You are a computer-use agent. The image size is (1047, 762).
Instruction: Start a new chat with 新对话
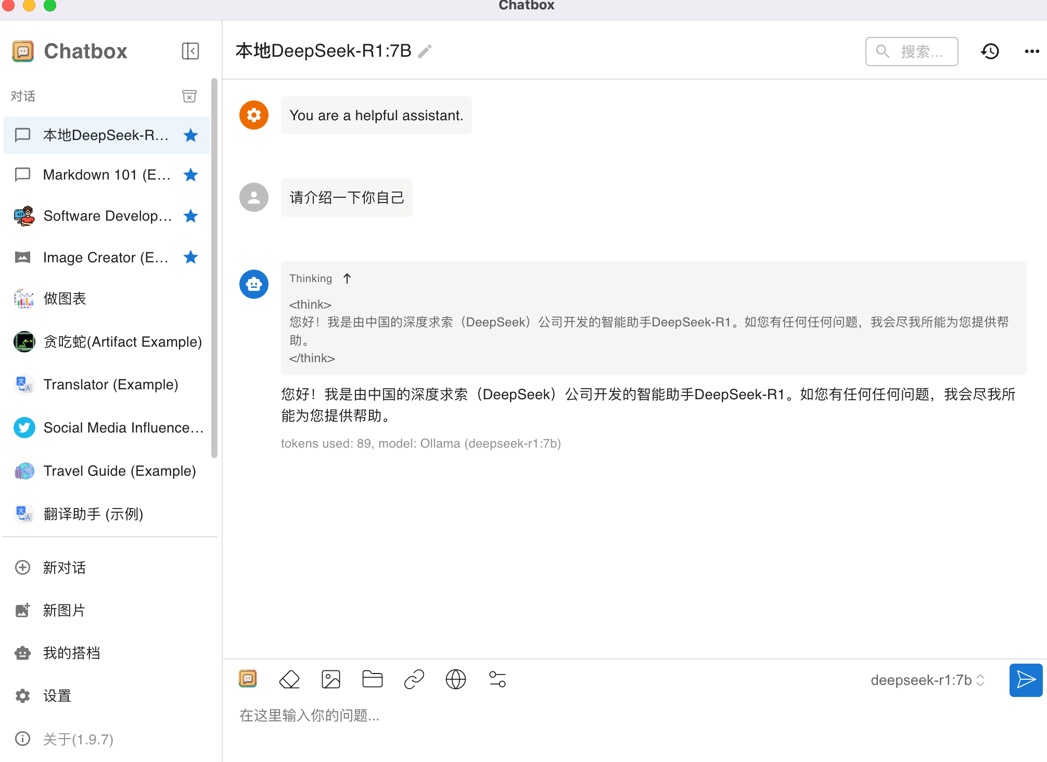pos(63,567)
